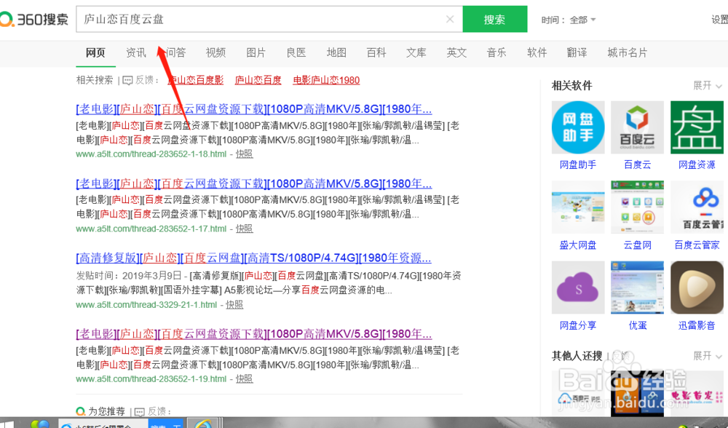Open the 盛大网盘 thumbnail icon
728x428 pixels.
pos(577,207)
